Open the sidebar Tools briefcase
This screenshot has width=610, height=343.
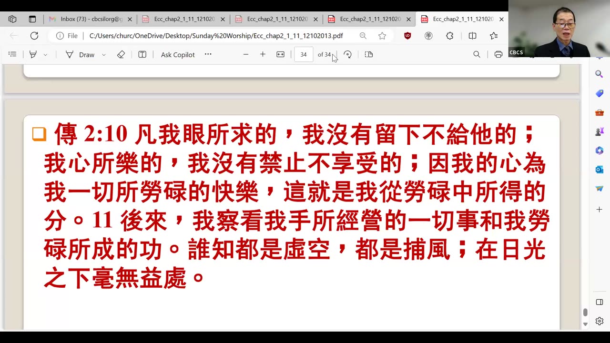[x=600, y=112]
